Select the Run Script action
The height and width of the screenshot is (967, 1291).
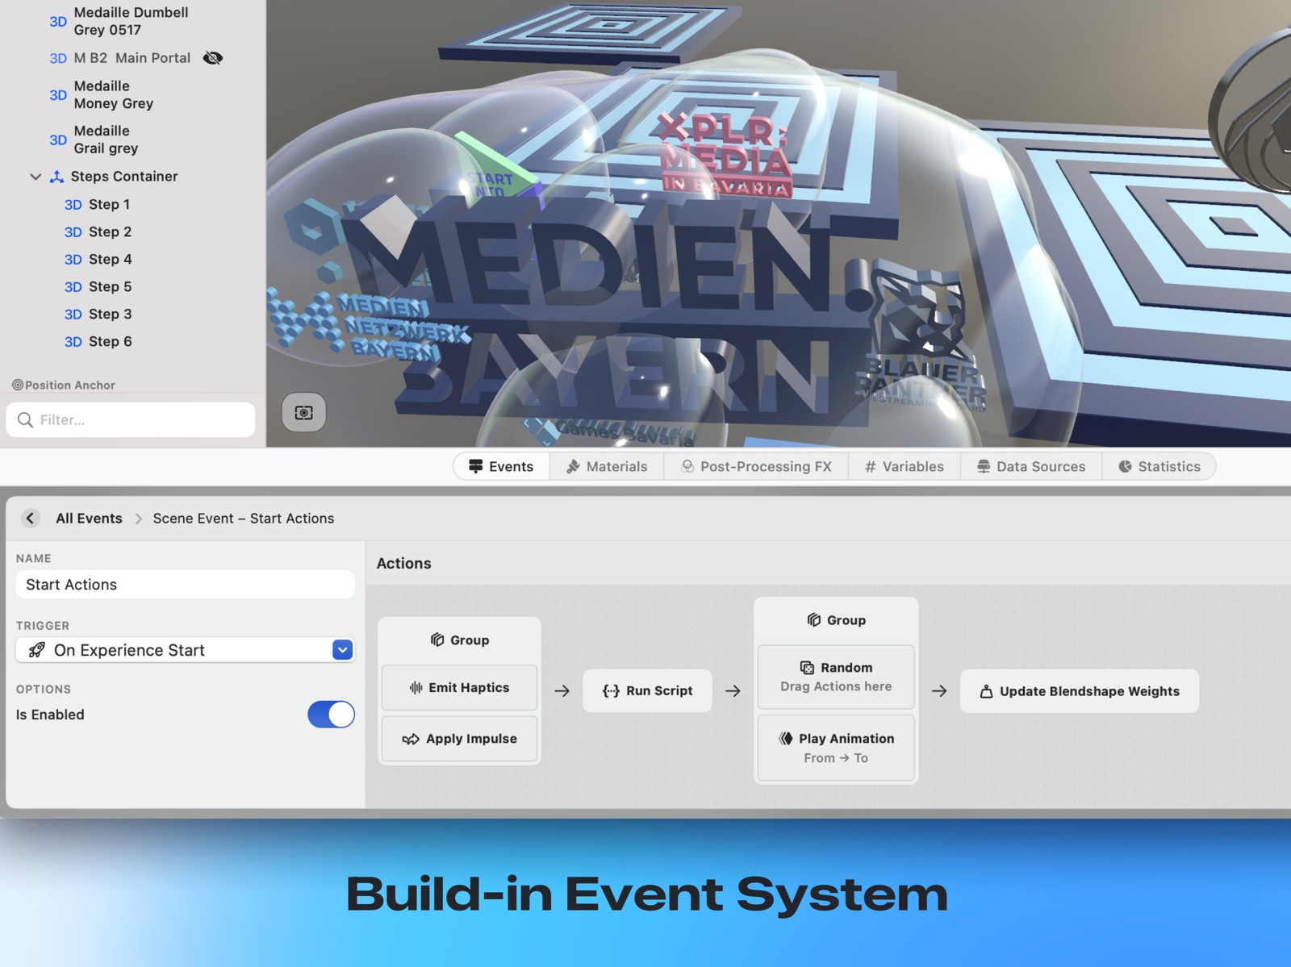pos(647,691)
